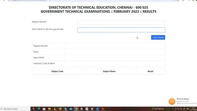The image size is (197, 111).
Task: Select the Date of Birth table row label
Action: click(39, 58)
